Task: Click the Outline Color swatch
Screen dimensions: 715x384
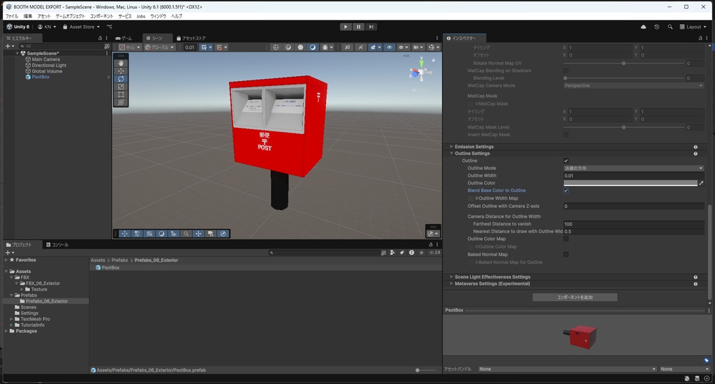Action: (631, 184)
